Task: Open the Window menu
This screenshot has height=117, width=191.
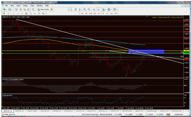Action: tap(40, 6)
